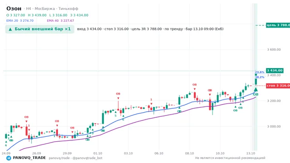Click the Не является инвестиционной рекомендацией disclaimer
Viewport: 290px width, 163px height.
point(230,158)
